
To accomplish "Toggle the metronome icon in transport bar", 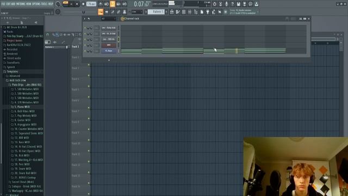I will coord(101,4).
